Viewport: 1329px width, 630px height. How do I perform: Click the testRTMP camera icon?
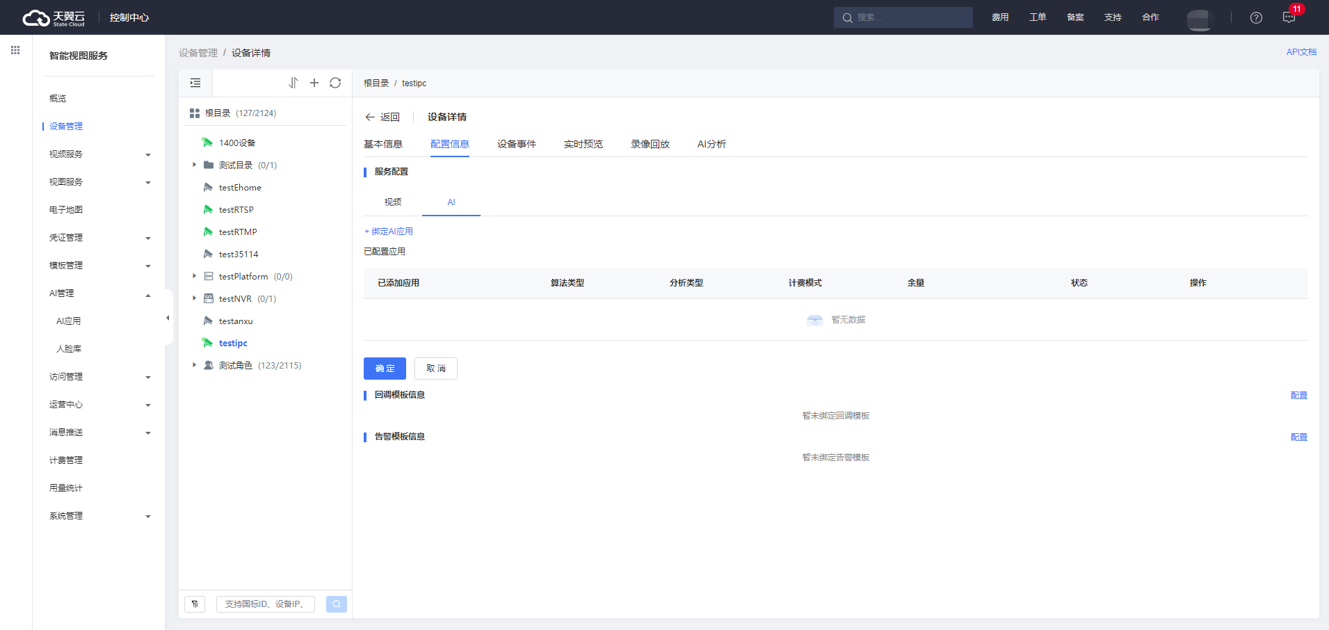(x=208, y=232)
